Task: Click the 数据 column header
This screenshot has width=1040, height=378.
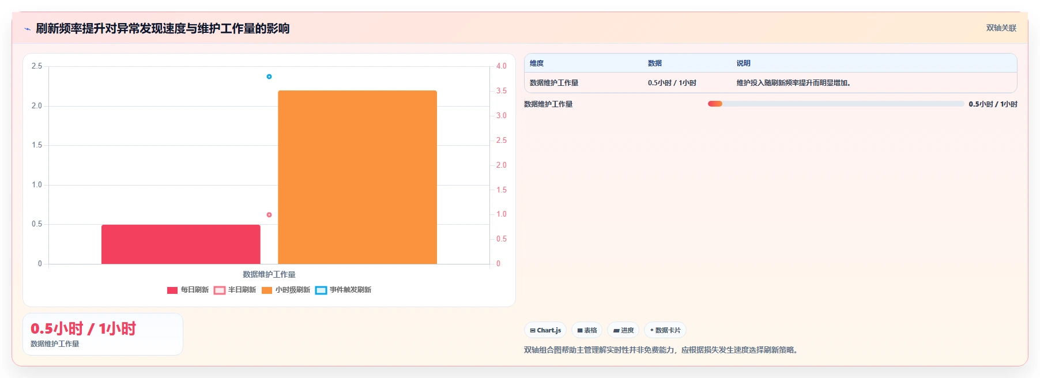Action: click(x=655, y=63)
